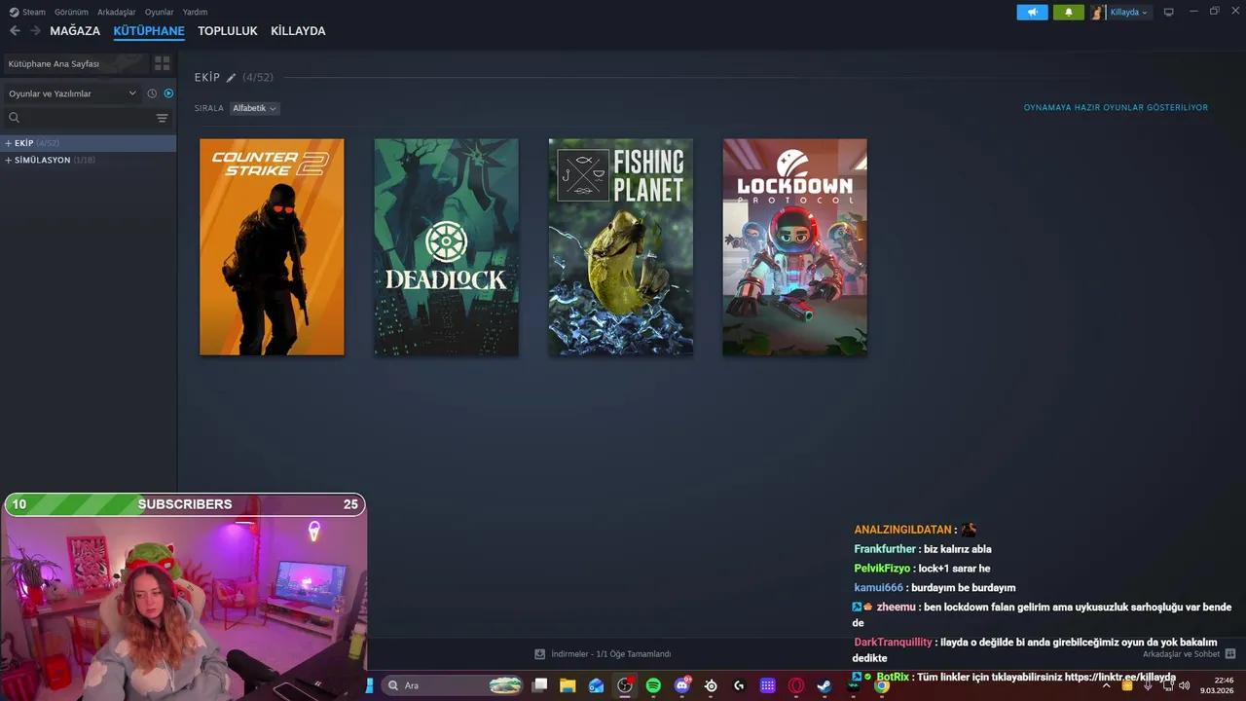The image size is (1246, 701).
Task: Open advanced filter options icon in sidebar
Action: pyautogui.click(x=162, y=118)
